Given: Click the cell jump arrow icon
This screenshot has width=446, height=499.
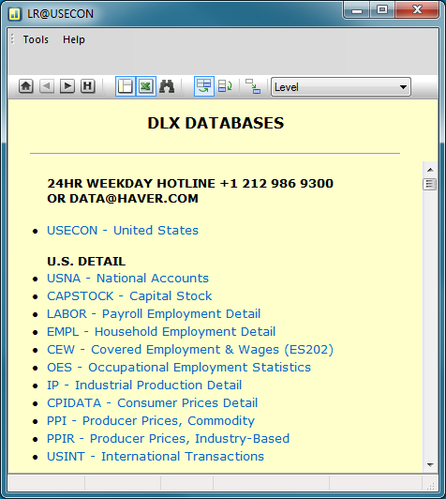Looking at the screenshot, I should click(x=253, y=86).
